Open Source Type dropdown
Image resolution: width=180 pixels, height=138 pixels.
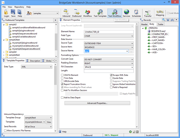point(109,44)
